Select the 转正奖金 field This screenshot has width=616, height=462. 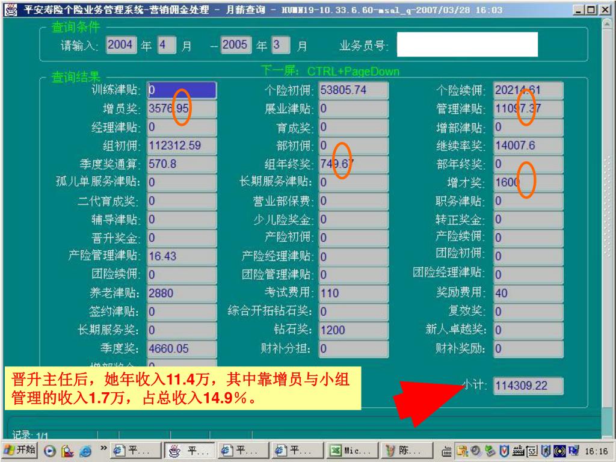pyautogui.click(x=528, y=220)
